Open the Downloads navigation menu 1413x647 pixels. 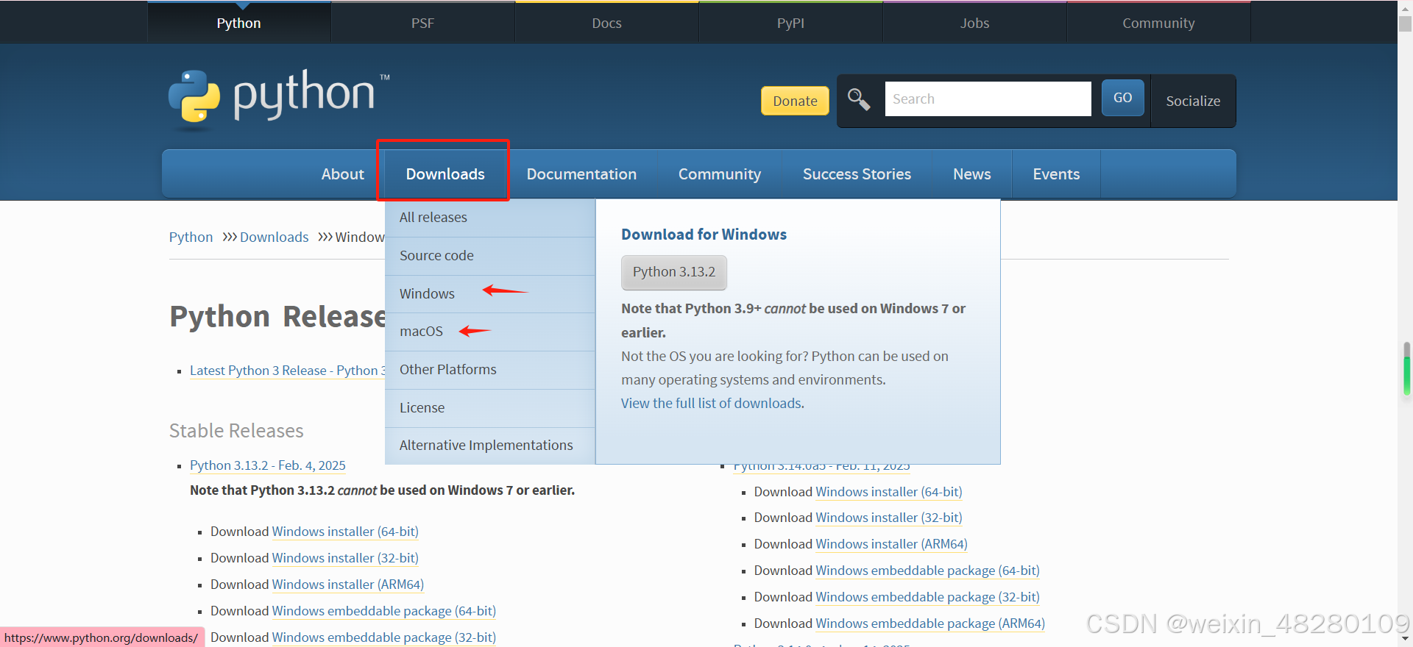pyautogui.click(x=445, y=174)
